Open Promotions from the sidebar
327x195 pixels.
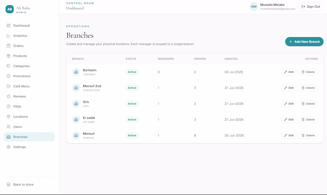coord(29,76)
